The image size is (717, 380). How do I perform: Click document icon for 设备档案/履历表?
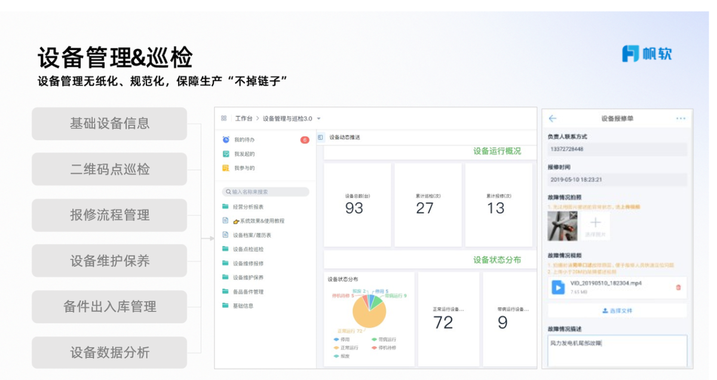(x=225, y=235)
